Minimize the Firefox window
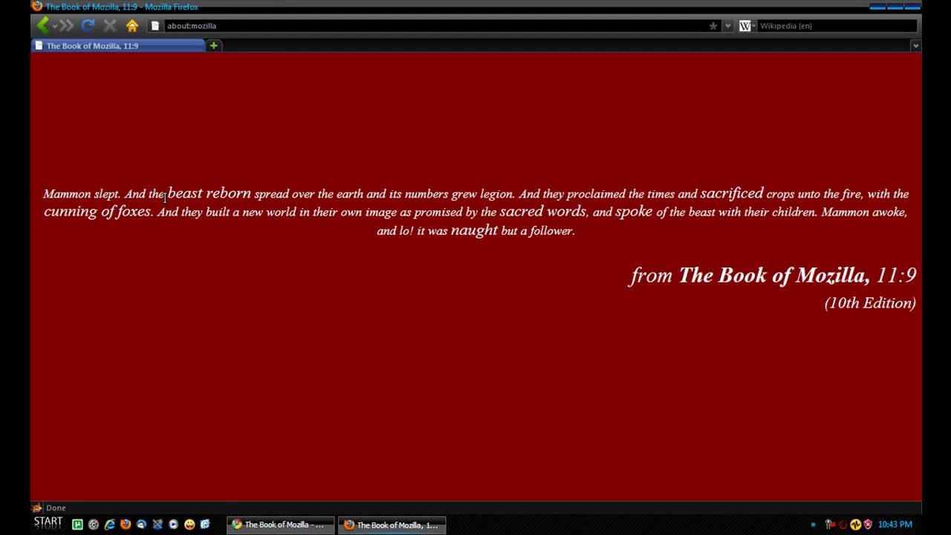This screenshot has height=535, width=951. 877,6
